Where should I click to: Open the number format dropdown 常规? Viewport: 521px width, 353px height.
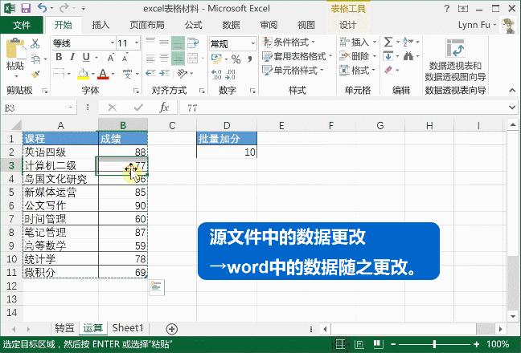252,44
